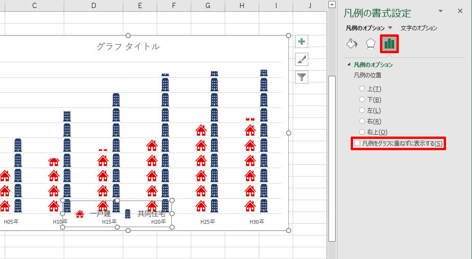Open the task pane options dropdown arrow
472x259 pixels.
tap(441, 11)
